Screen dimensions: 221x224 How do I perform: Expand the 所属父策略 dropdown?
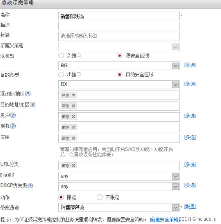point(175,47)
